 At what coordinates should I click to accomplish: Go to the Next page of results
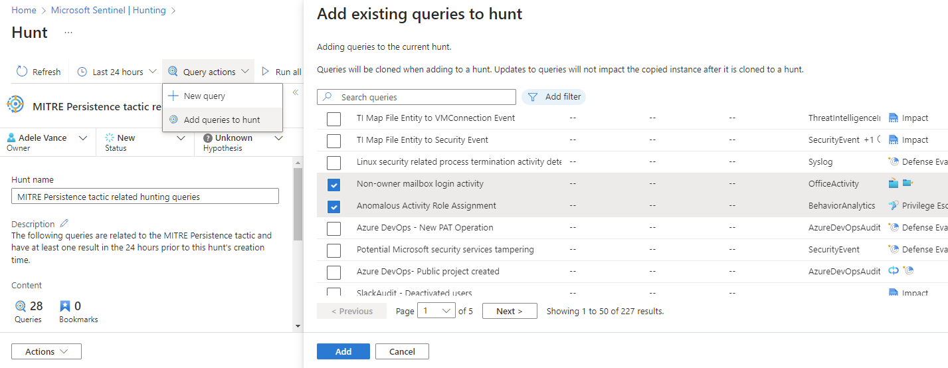coord(509,311)
